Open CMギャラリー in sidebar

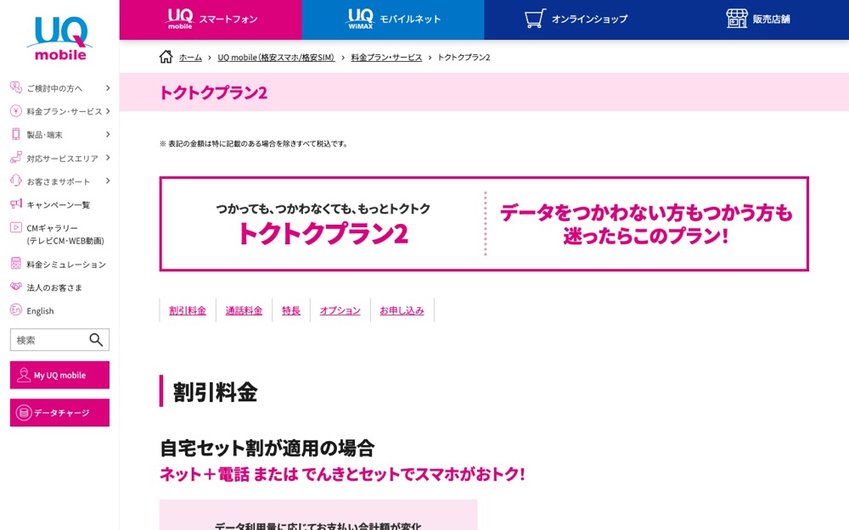point(65,234)
